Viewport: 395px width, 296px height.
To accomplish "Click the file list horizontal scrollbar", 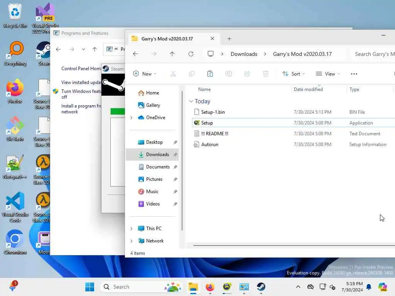I will 294,245.
